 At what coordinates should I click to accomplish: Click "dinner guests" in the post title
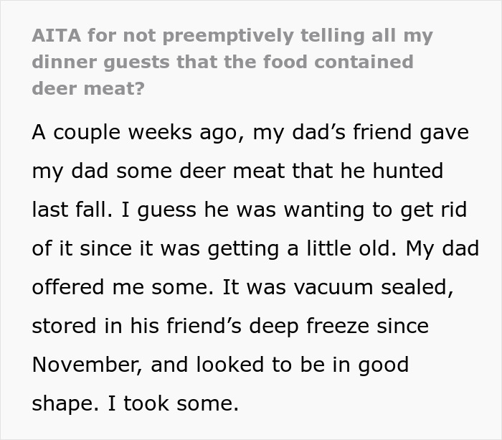101,62
